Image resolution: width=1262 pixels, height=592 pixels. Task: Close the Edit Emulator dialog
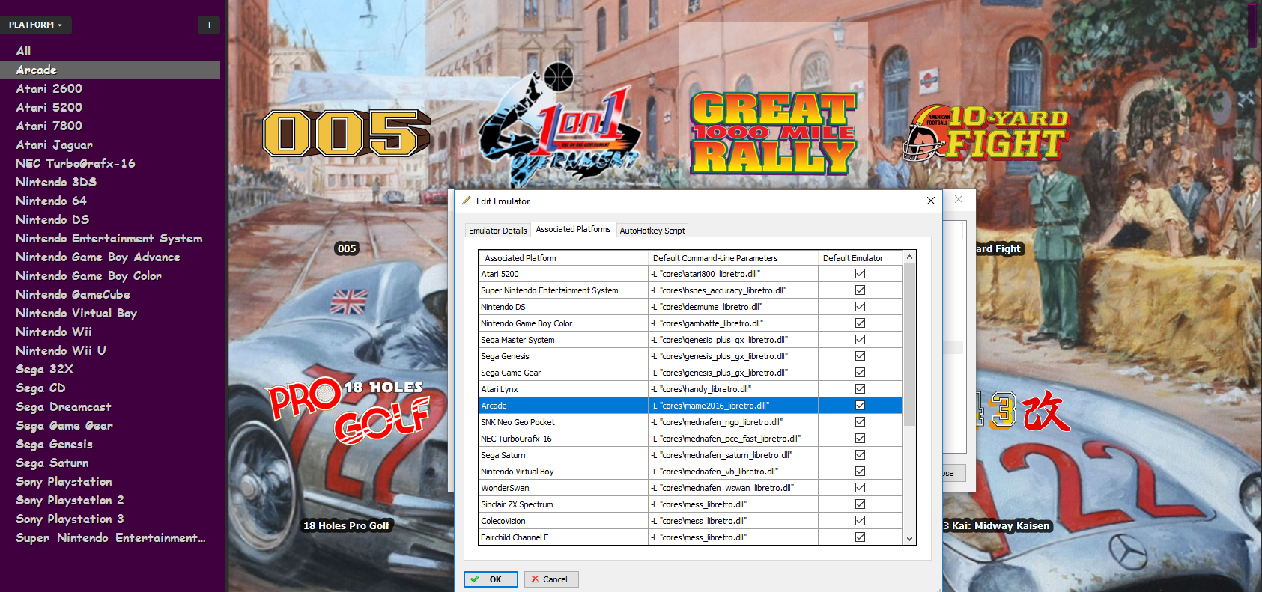point(930,201)
